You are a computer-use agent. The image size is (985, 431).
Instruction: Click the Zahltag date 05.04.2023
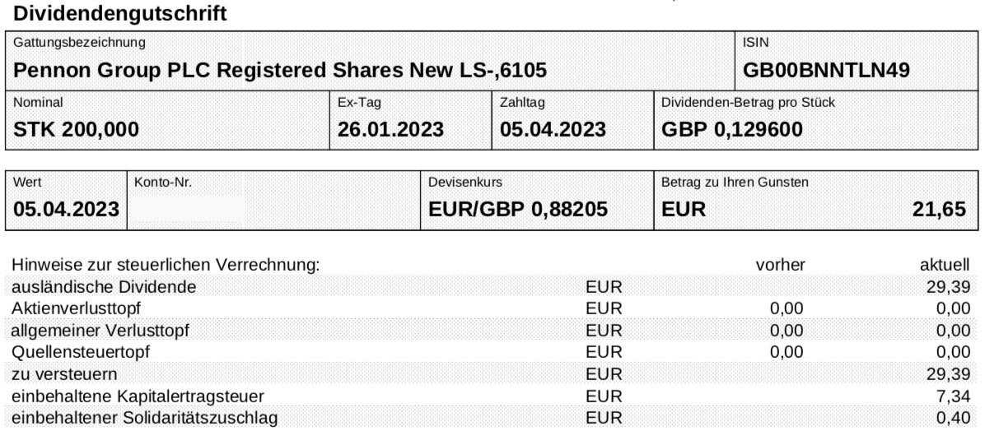click(553, 129)
